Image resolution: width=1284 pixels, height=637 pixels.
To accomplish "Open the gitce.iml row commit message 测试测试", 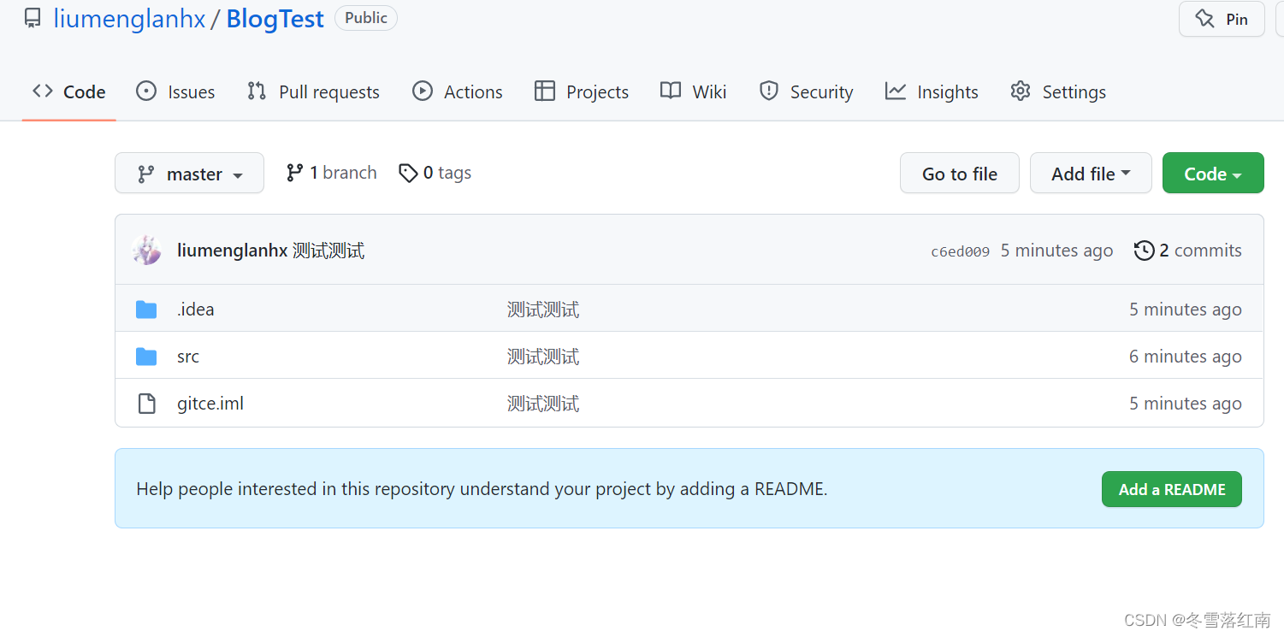I will [543, 404].
